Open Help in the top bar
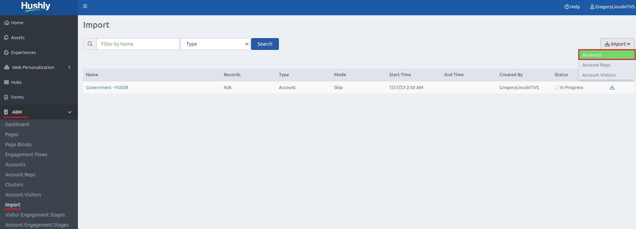 click(572, 7)
